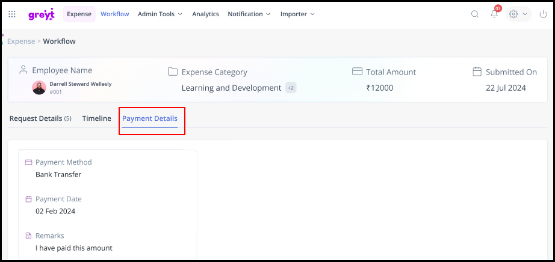Open the Importer dropdown menu

pos(297,14)
